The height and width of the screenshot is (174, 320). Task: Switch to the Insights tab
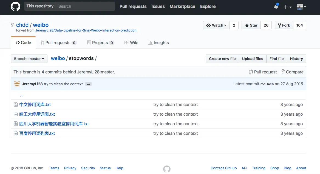click(158, 43)
